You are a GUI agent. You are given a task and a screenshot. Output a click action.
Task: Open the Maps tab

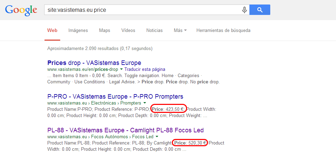[x=105, y=30]
